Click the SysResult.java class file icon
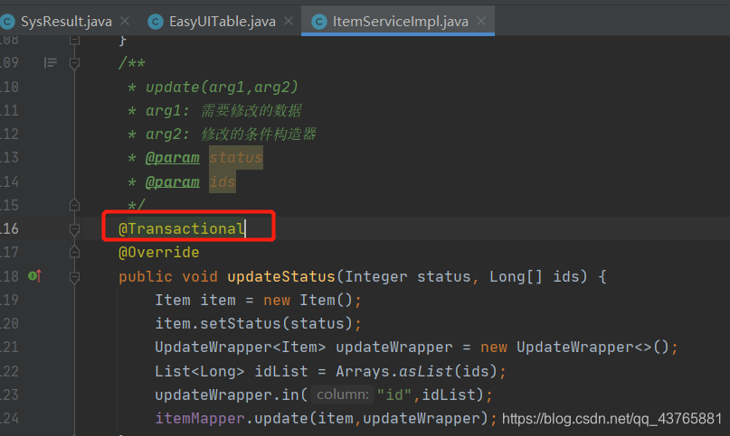Screen dimensions: 730x436 (x=7, y=22)
